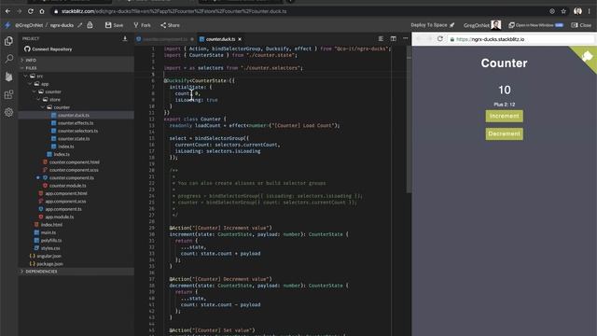This screenshot has width=597, height=336.
Task: Expand the DEPENDENCIES section
Action: point(76,272)
